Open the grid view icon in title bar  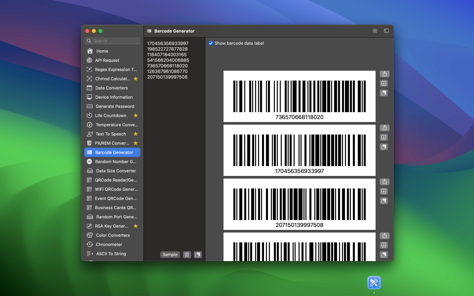pos(375,31)
